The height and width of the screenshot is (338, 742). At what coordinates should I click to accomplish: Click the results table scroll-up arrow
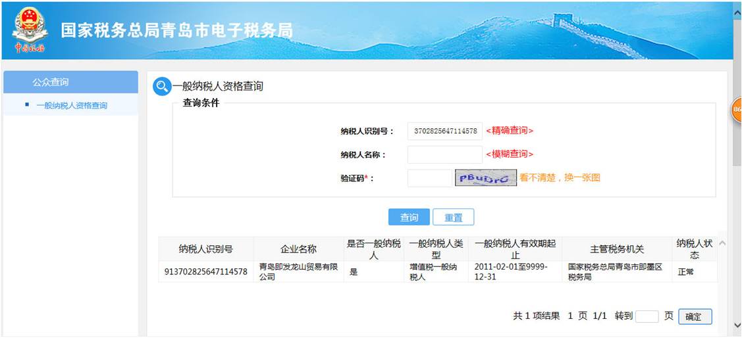tap(722, 243)
